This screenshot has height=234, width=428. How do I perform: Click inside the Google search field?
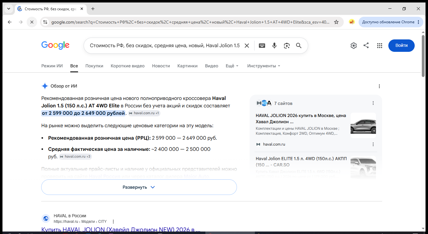tap(165, 46)
